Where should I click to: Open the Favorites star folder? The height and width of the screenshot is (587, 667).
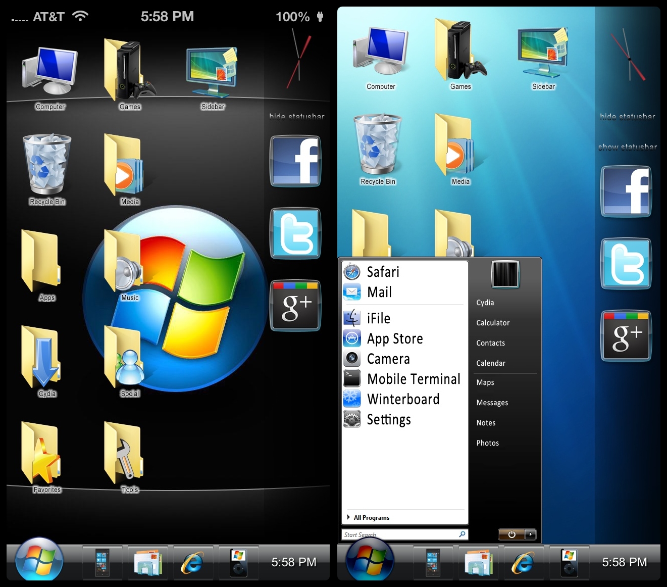pos(41,453)
